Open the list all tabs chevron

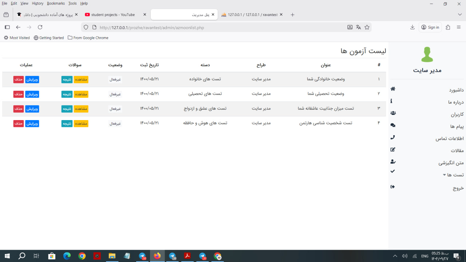click(459, 15)
